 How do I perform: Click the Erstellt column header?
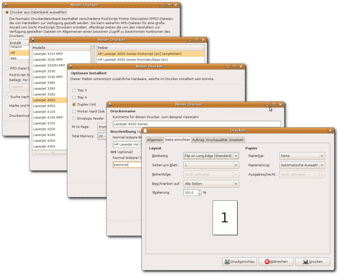coord(19,43)
